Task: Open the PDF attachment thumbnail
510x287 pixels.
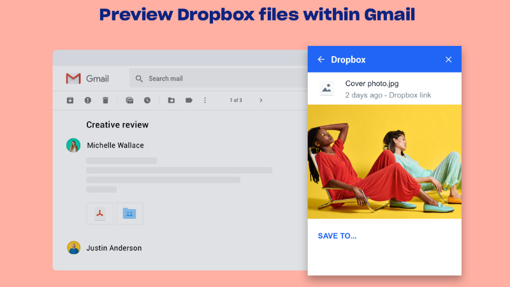Action: (100, 214)
